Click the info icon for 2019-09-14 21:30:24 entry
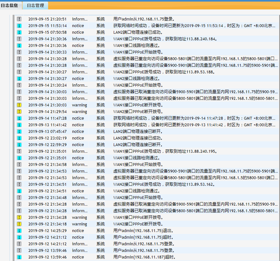The height and width of the screenshot is (261, 280). [x=19, y=85]
